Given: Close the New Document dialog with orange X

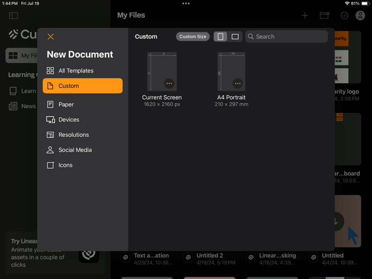Looking at the screenshot, I should 50,36.
